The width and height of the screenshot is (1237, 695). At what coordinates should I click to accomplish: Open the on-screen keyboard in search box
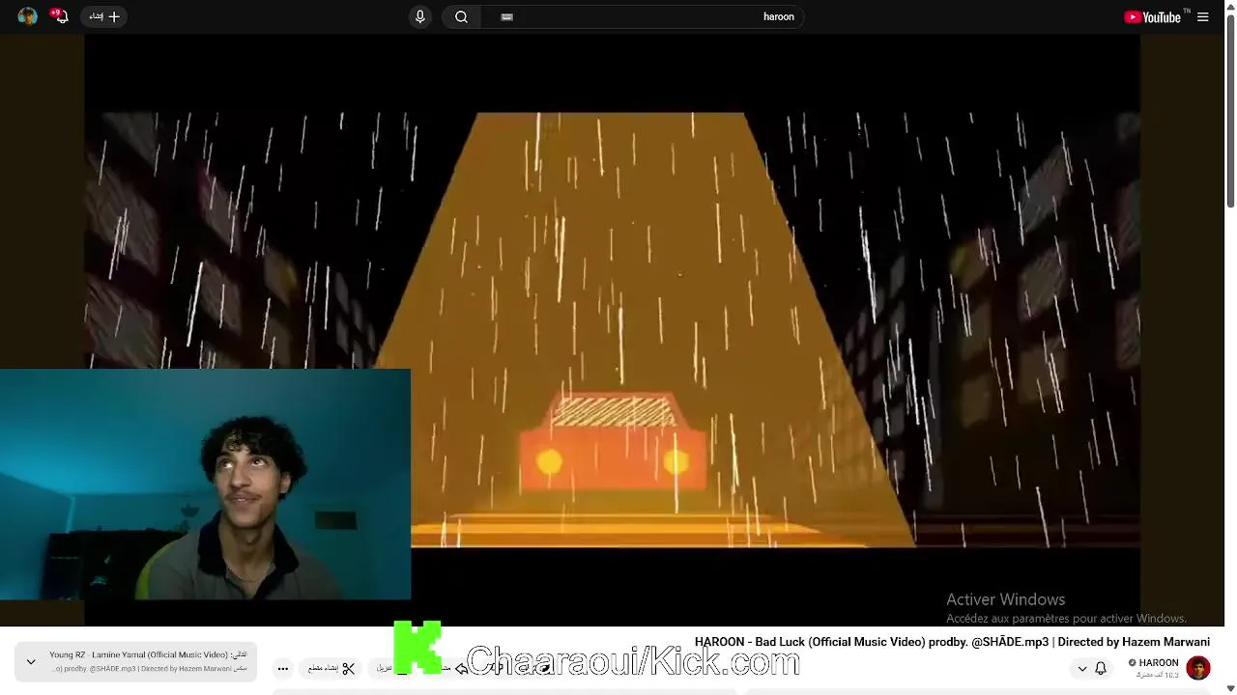pos(506,16)
